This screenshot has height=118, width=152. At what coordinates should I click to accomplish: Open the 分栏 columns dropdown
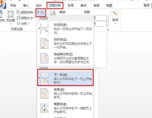(23, 24)
